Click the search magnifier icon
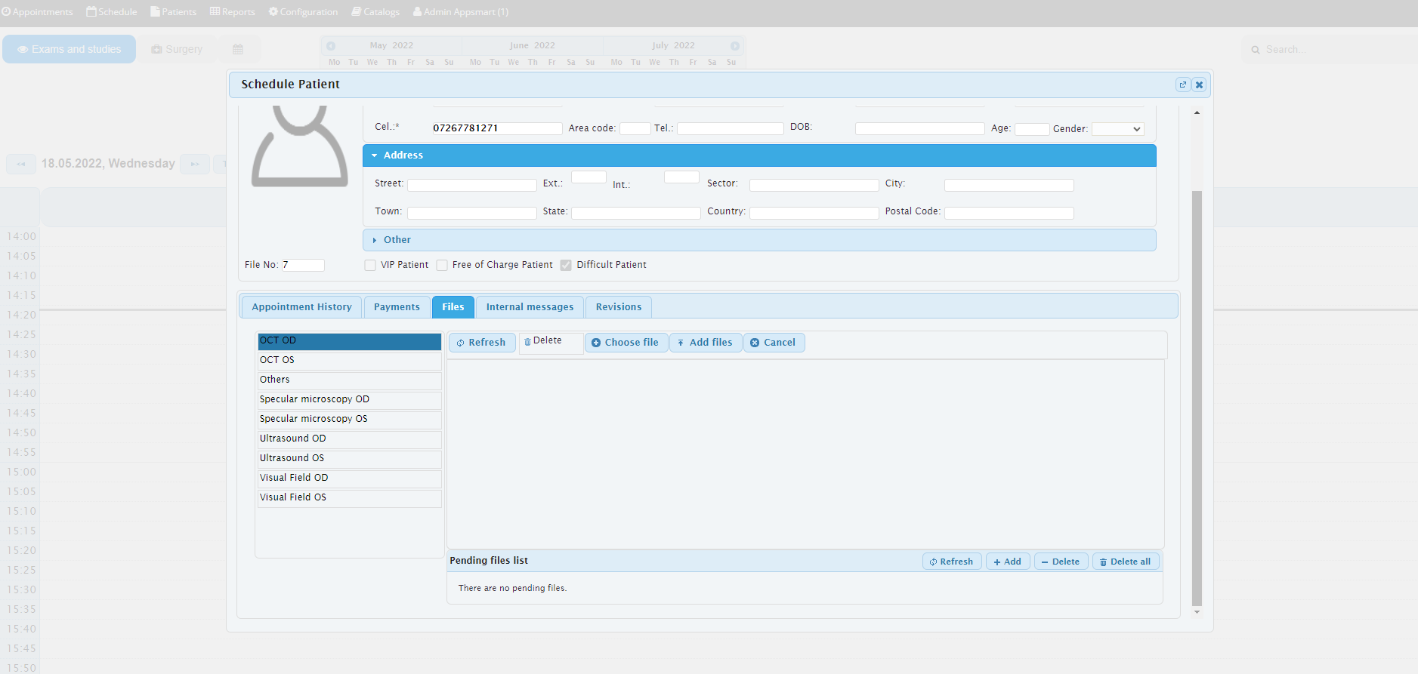 coord(1256,50)
